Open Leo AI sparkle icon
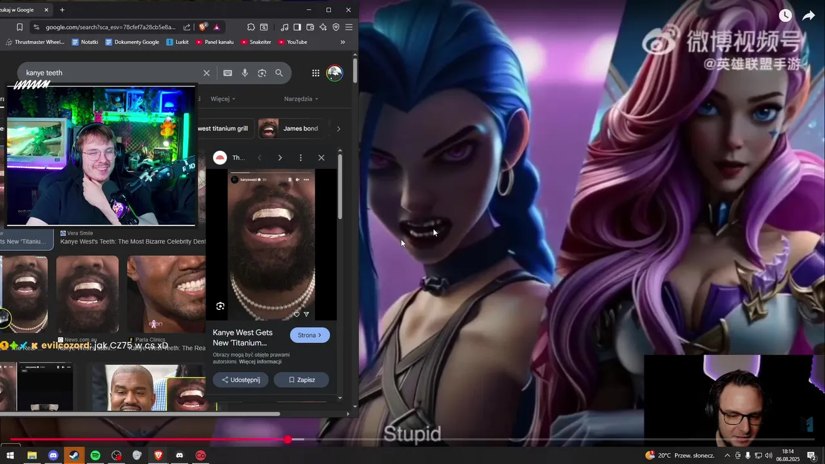This screenshot has height=464, width=825. click(x=323, y=27)
